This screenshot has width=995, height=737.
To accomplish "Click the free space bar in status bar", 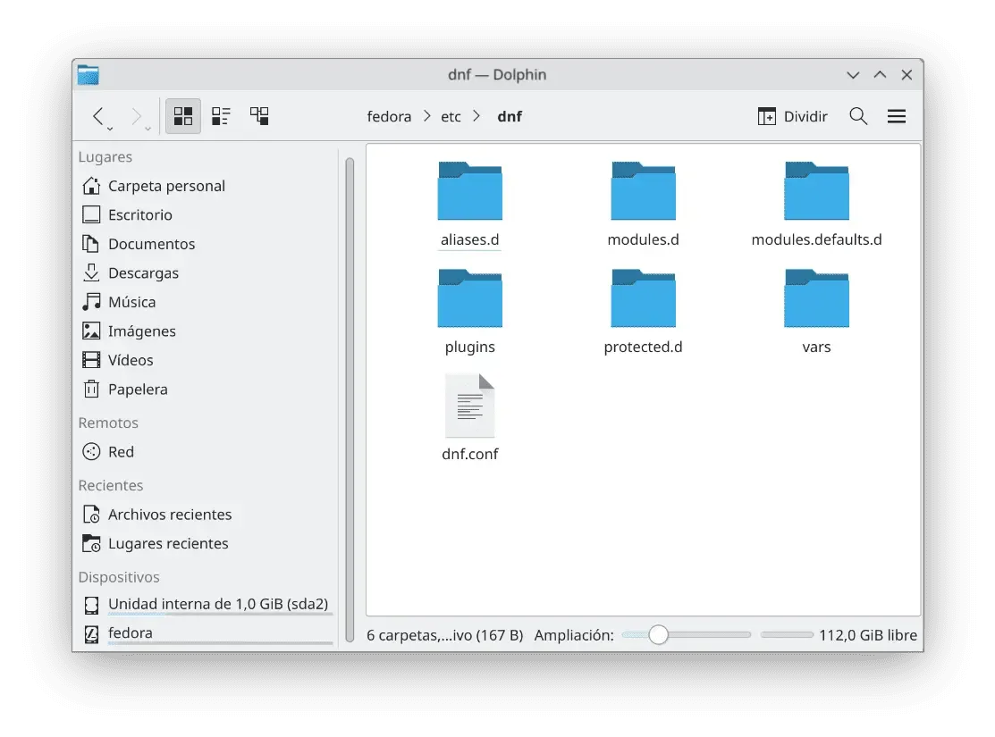I will 787,635.
